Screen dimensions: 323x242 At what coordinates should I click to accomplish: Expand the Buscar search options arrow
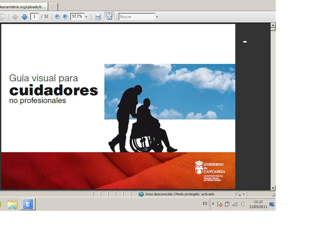point(157,17)
